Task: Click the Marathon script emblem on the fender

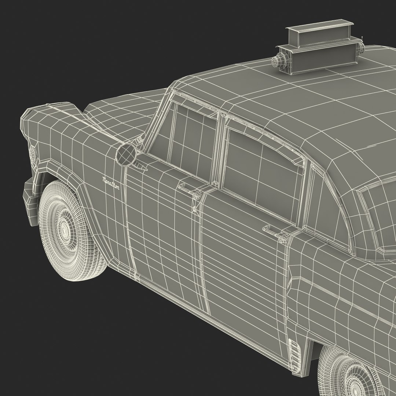Action: 111,183
